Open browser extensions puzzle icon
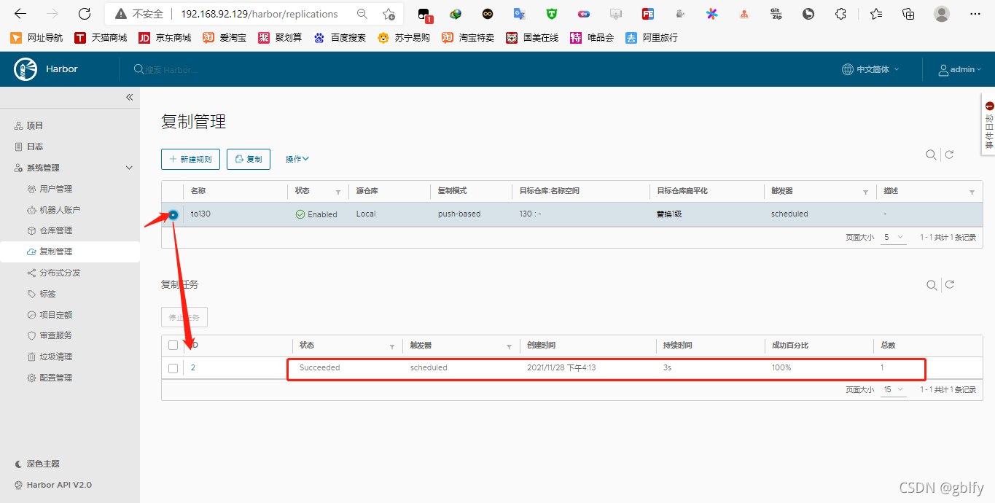 (x=840, y=14)
